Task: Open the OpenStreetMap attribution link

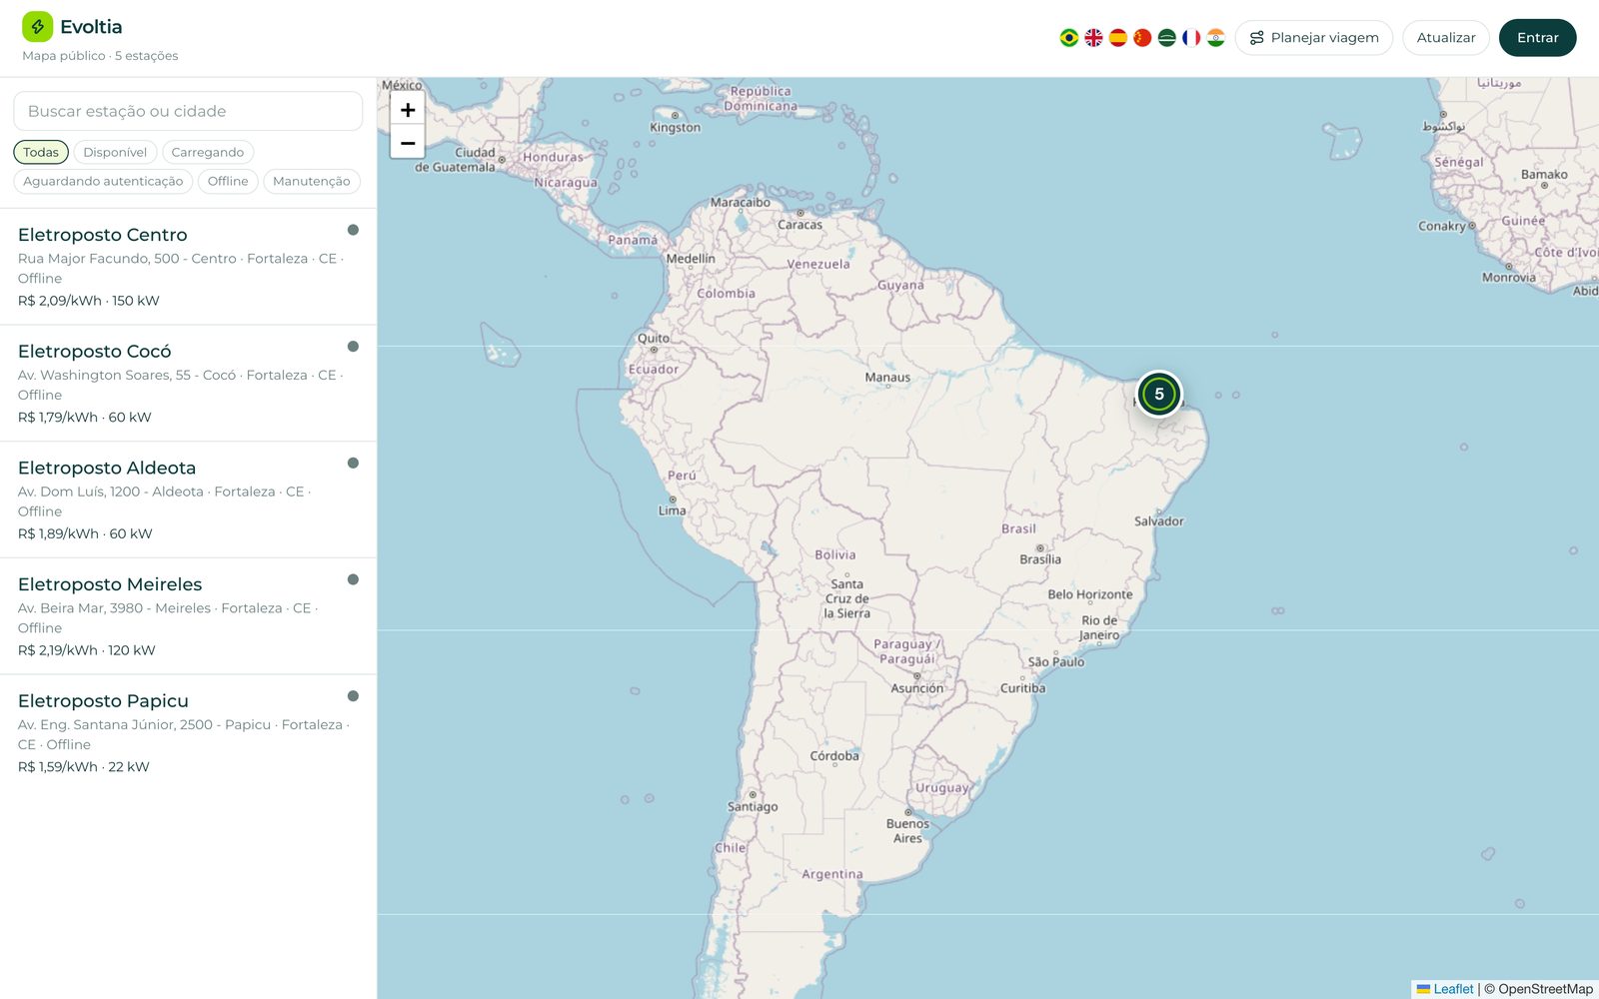Action: 1545,989
